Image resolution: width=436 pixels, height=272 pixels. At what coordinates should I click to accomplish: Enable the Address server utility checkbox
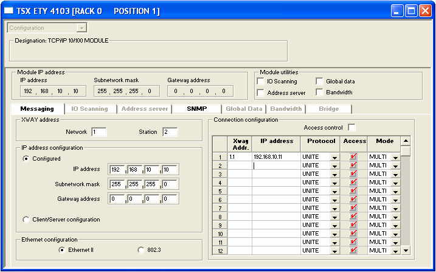pos(260,92)
